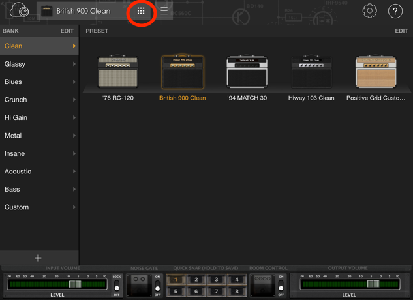Image resolution: width=413 pixels, height=300 pixels.
Task: Click the current preset amp thumbnail in header
Action: pyautogui.click(x=46, y=11)
